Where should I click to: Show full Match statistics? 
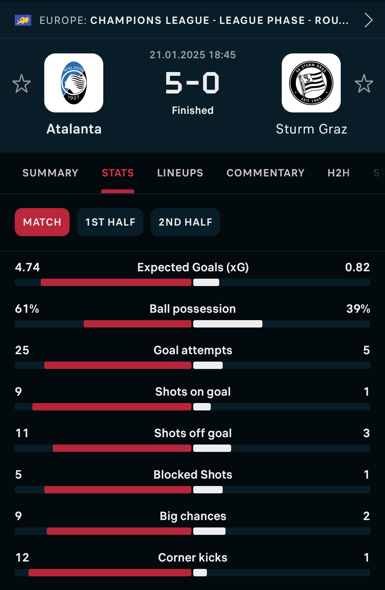click(42, 222)
